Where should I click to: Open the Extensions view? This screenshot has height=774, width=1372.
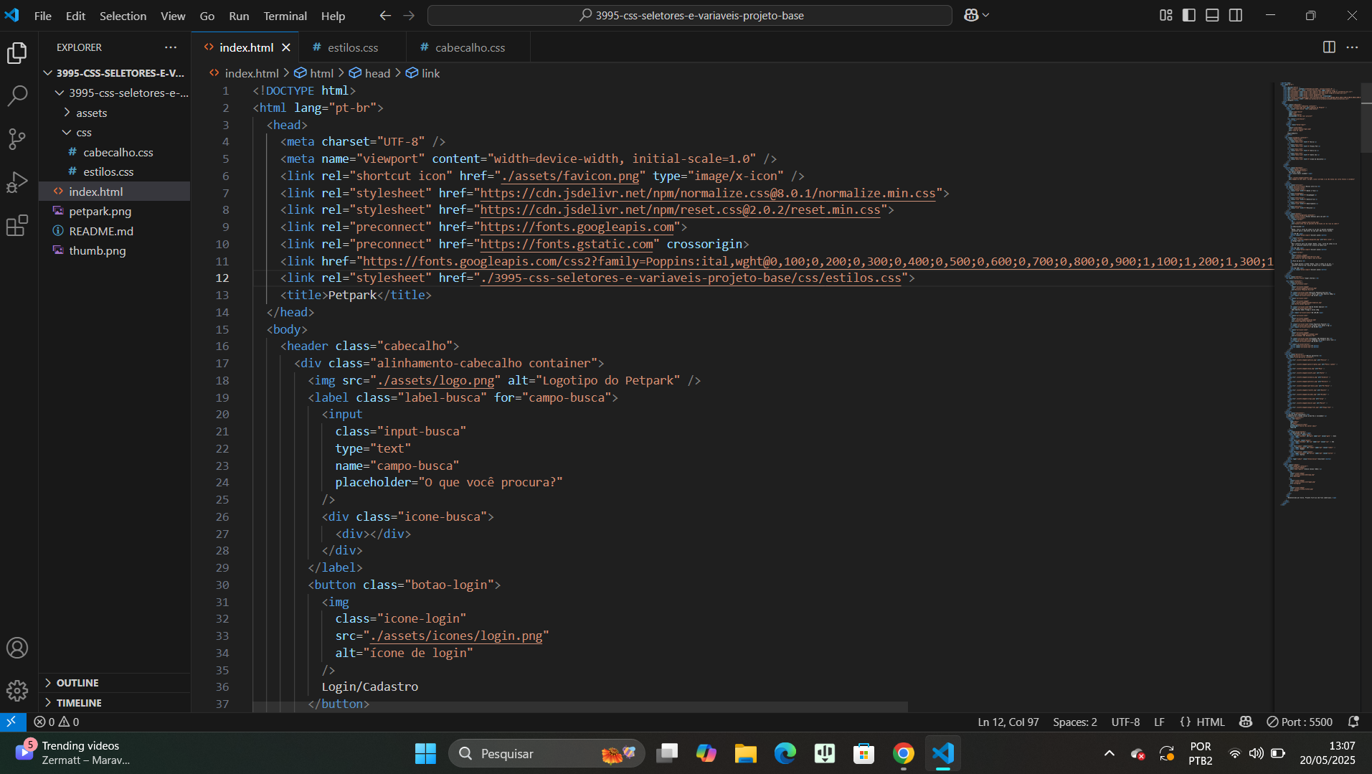point(17,225)
